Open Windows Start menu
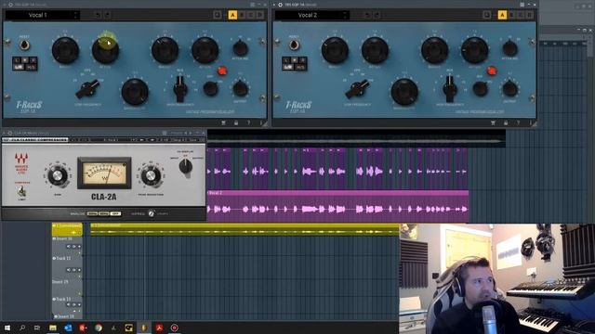The height and width of the screenshot is (334, 595). [x=7, y=328]
